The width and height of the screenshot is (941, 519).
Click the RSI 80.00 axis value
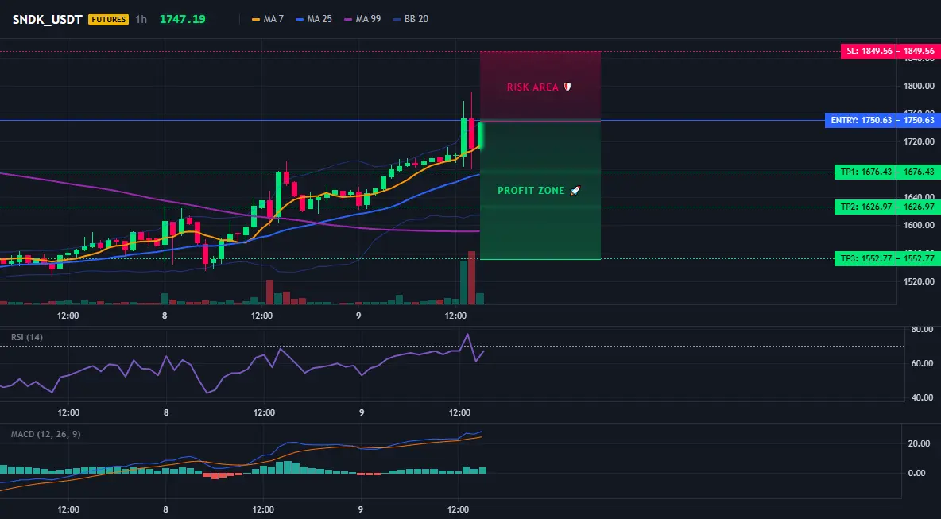tap(922, 329)
